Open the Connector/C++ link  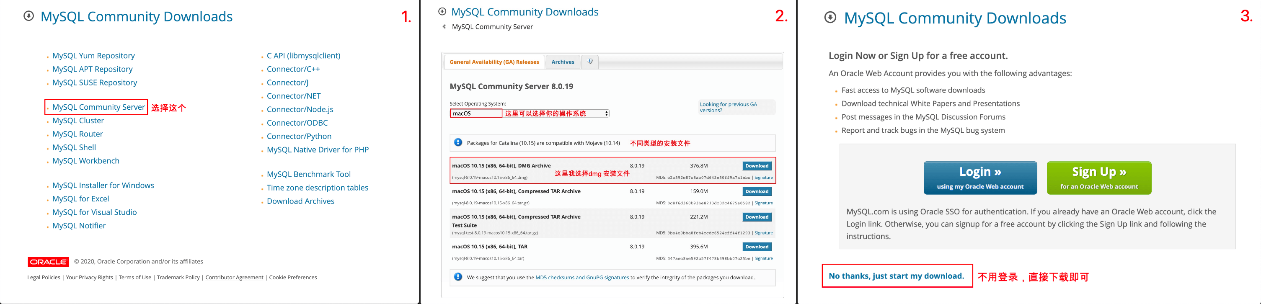293,69
